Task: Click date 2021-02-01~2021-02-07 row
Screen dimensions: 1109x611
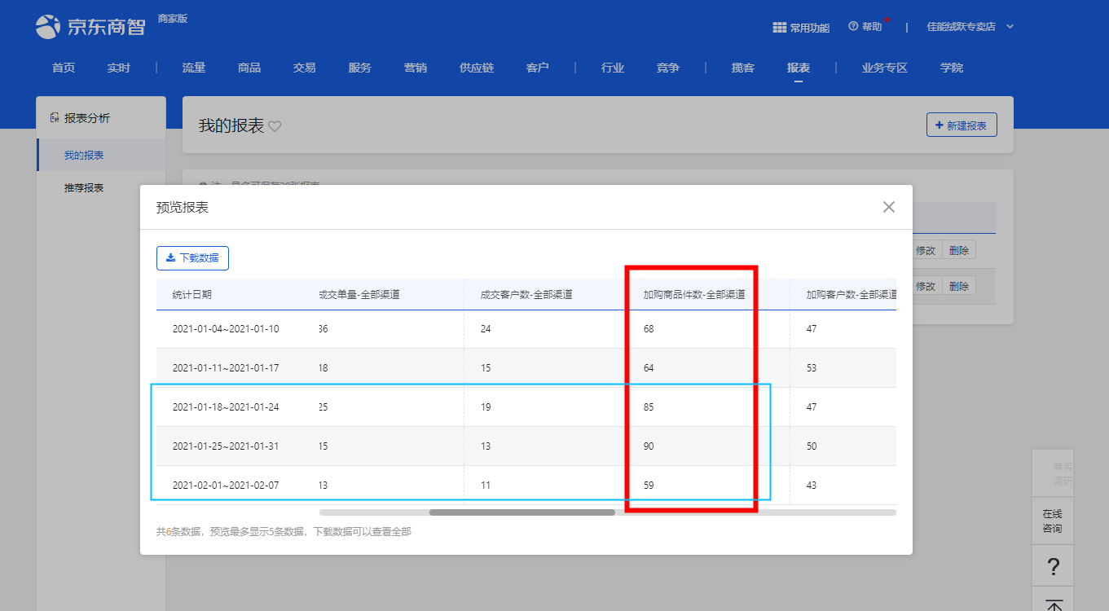Action: click(x=226, y=486)
